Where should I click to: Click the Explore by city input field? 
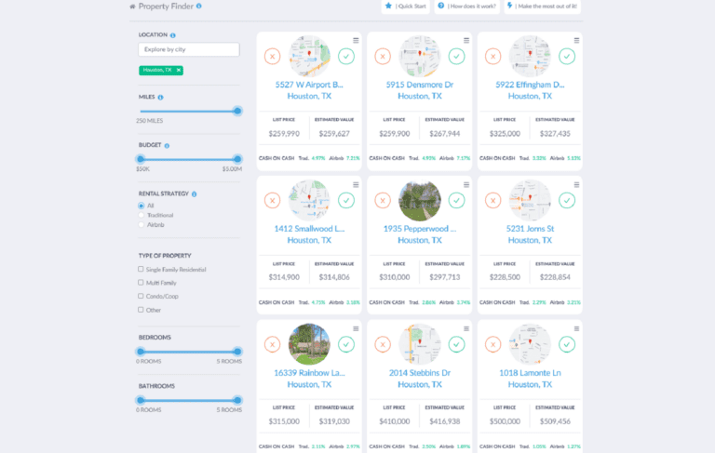(x=188, y=50)
